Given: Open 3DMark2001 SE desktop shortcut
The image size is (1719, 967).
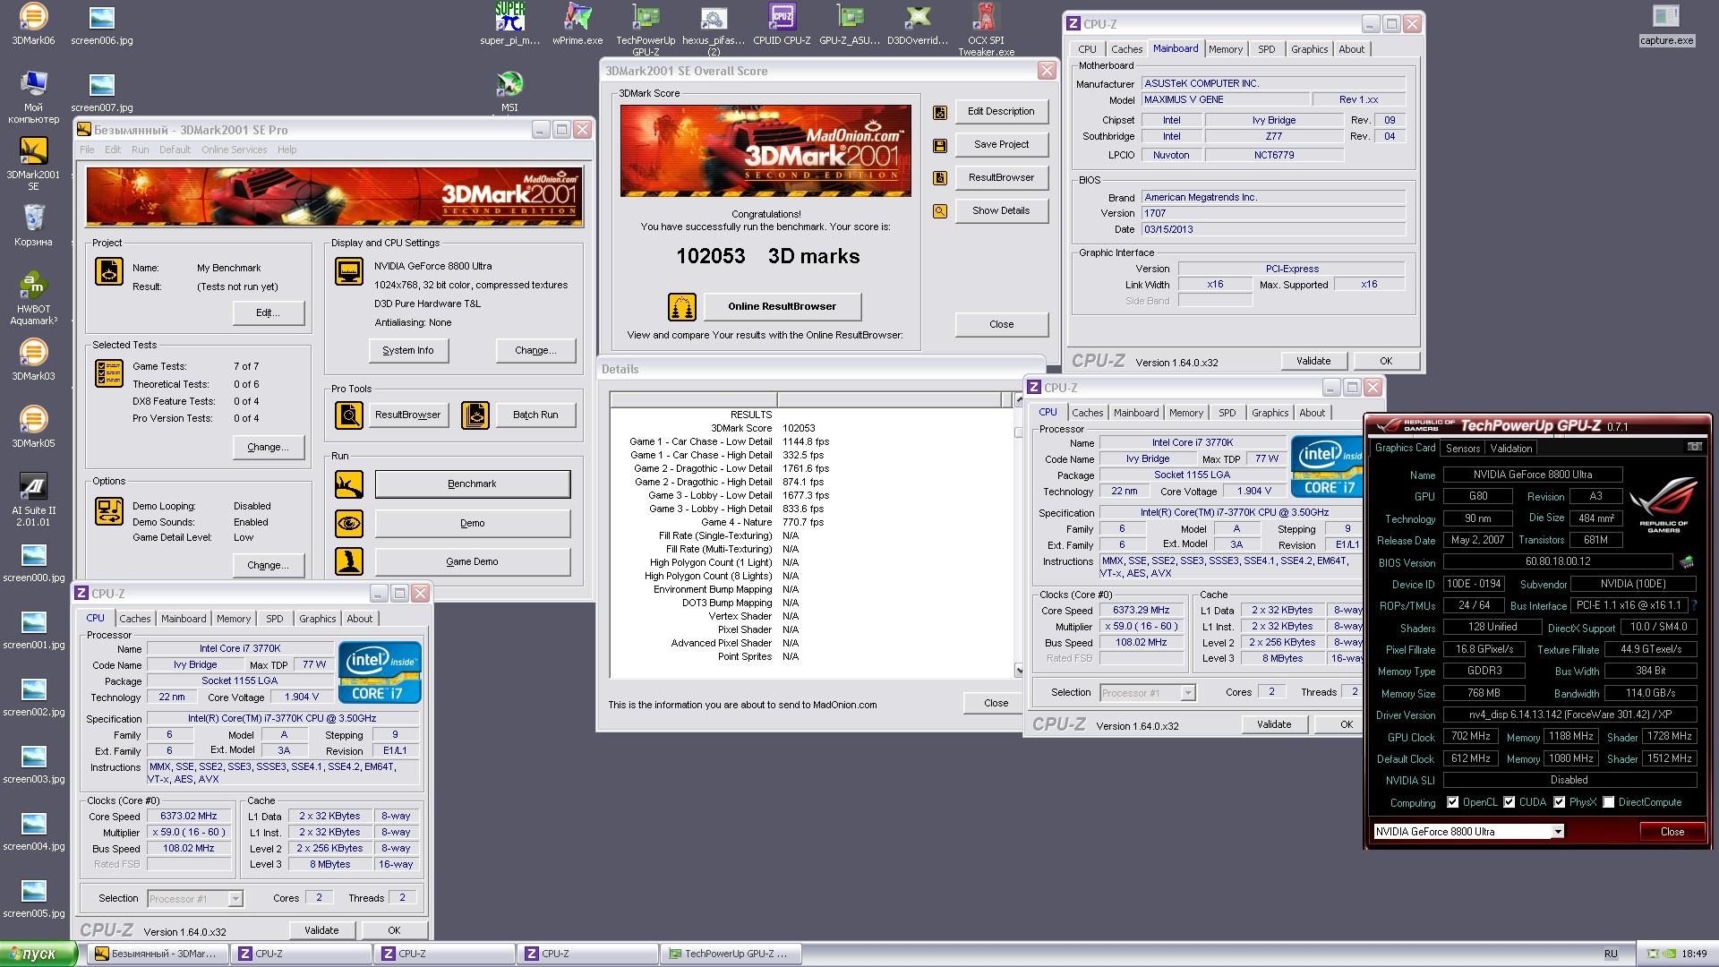Looking at the screenshot, I should click(x=33, y=164).
